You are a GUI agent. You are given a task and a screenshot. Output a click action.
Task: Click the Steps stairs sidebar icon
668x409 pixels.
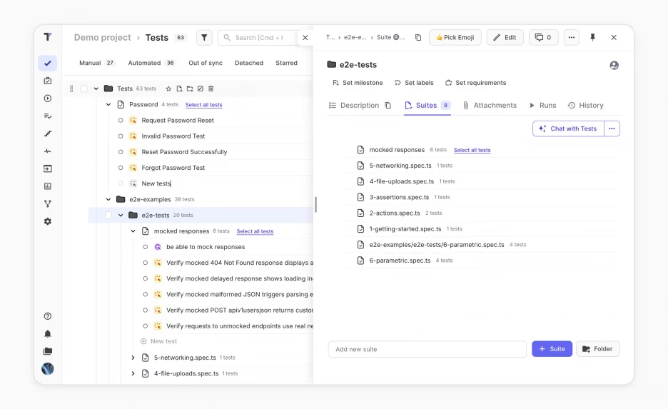[x=48, y=133]
